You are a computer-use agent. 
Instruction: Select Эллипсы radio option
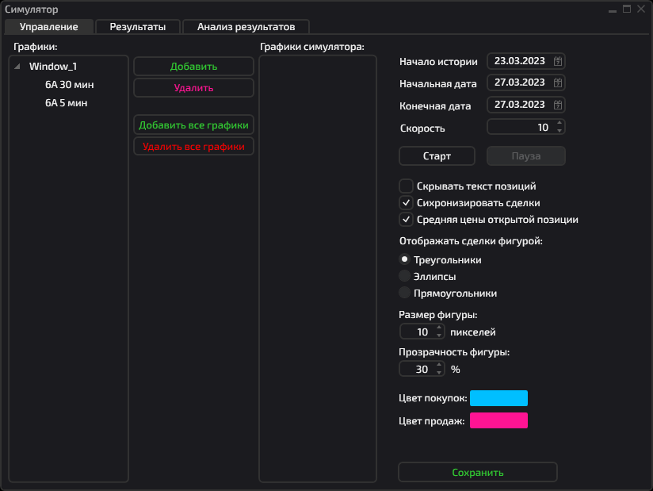point(404,276)
